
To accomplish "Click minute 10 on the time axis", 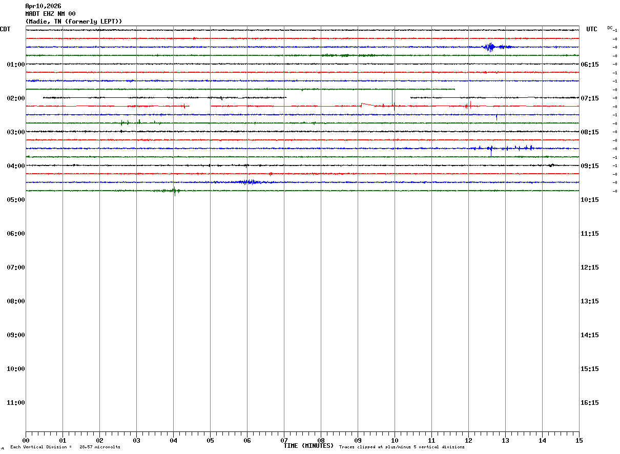I will 395,440.
